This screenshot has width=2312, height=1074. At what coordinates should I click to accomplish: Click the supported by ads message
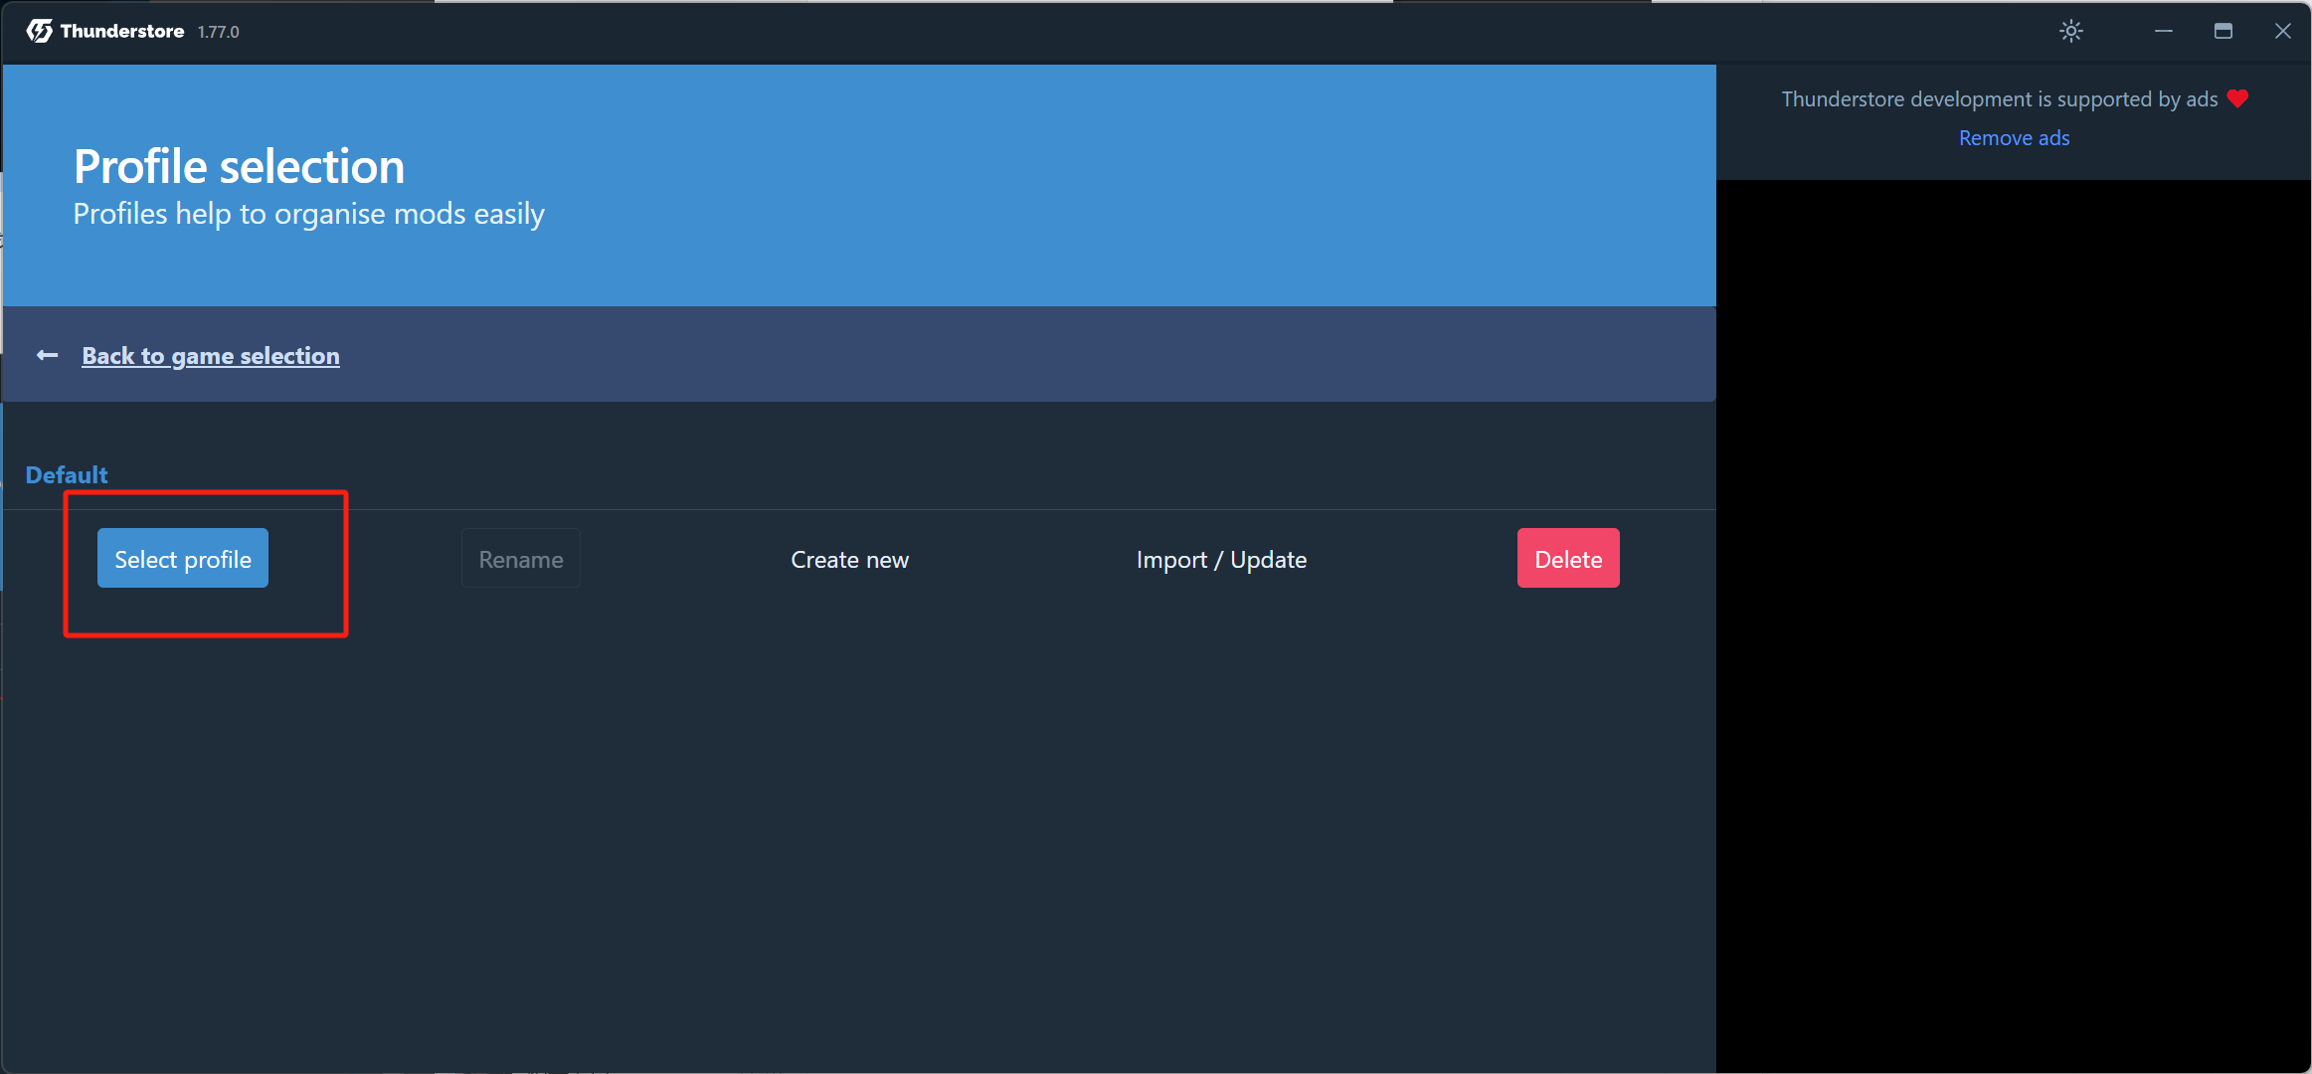(1999, 99)
